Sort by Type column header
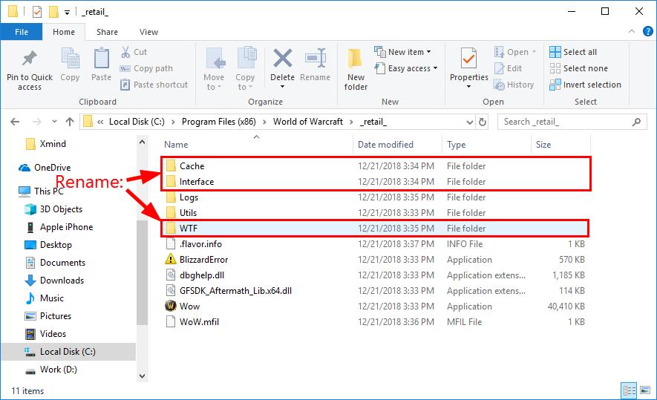The image size is (657, 400). pos(486,145)
